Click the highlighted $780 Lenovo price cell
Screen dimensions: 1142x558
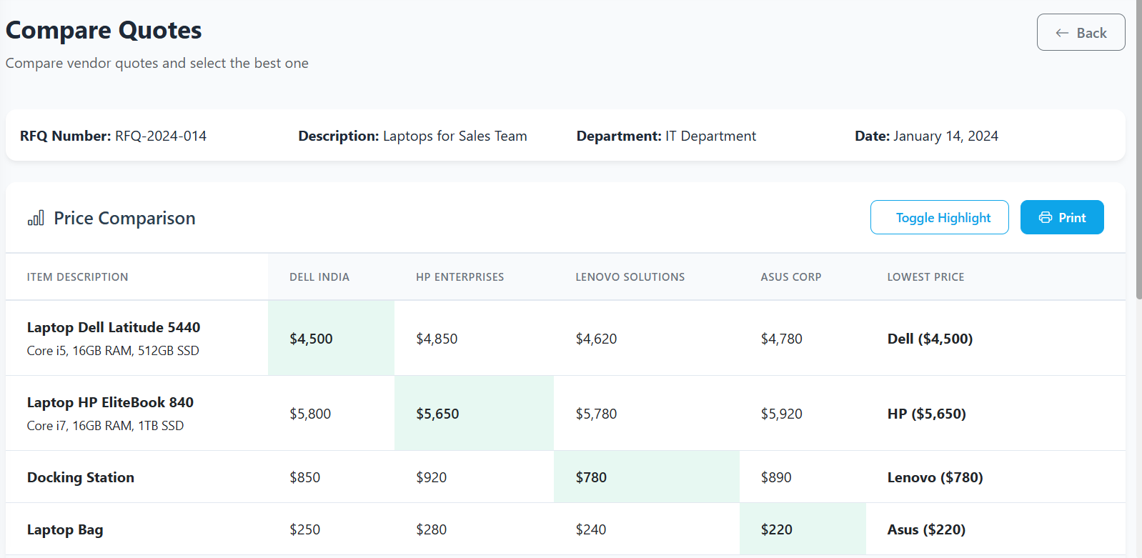click(x=646, y=477)
